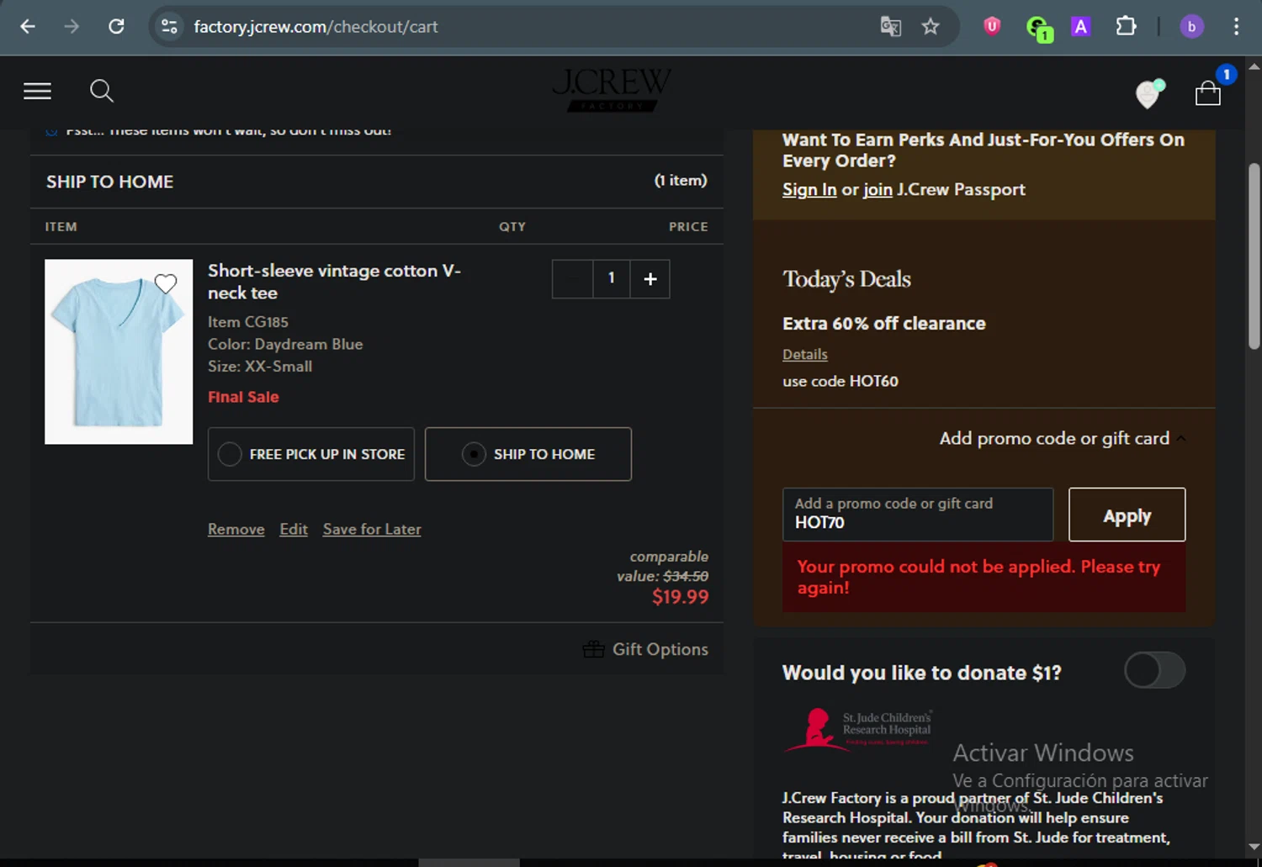Image resolution: width=1262 pixels, height=867 pixels.
Task: Open the Details link for clearance
Action: [x=805, y=354]
